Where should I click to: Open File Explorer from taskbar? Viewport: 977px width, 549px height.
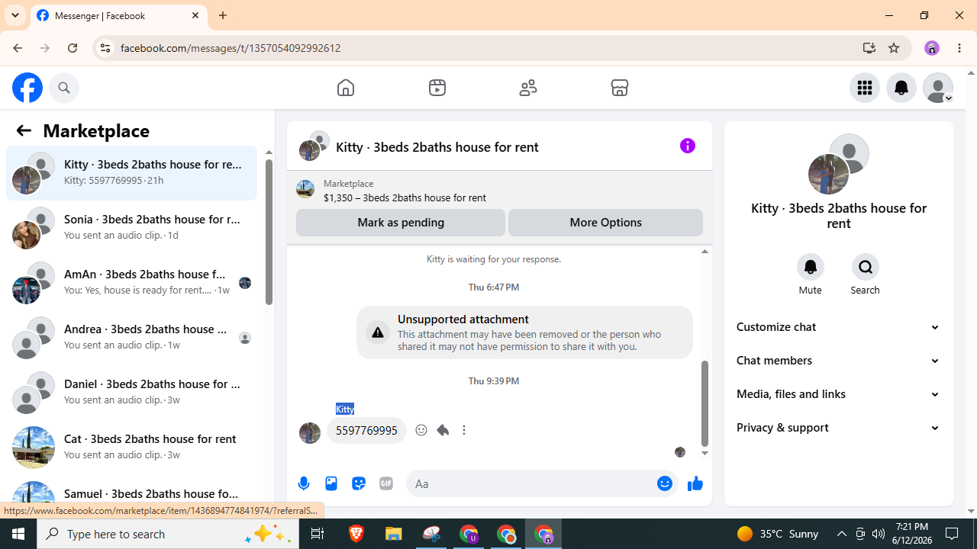tap(394, 534)
